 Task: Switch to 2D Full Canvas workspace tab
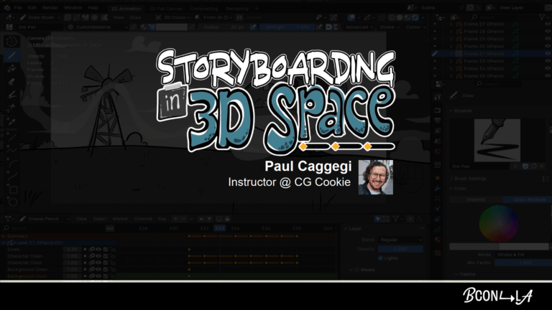point(165,9)
